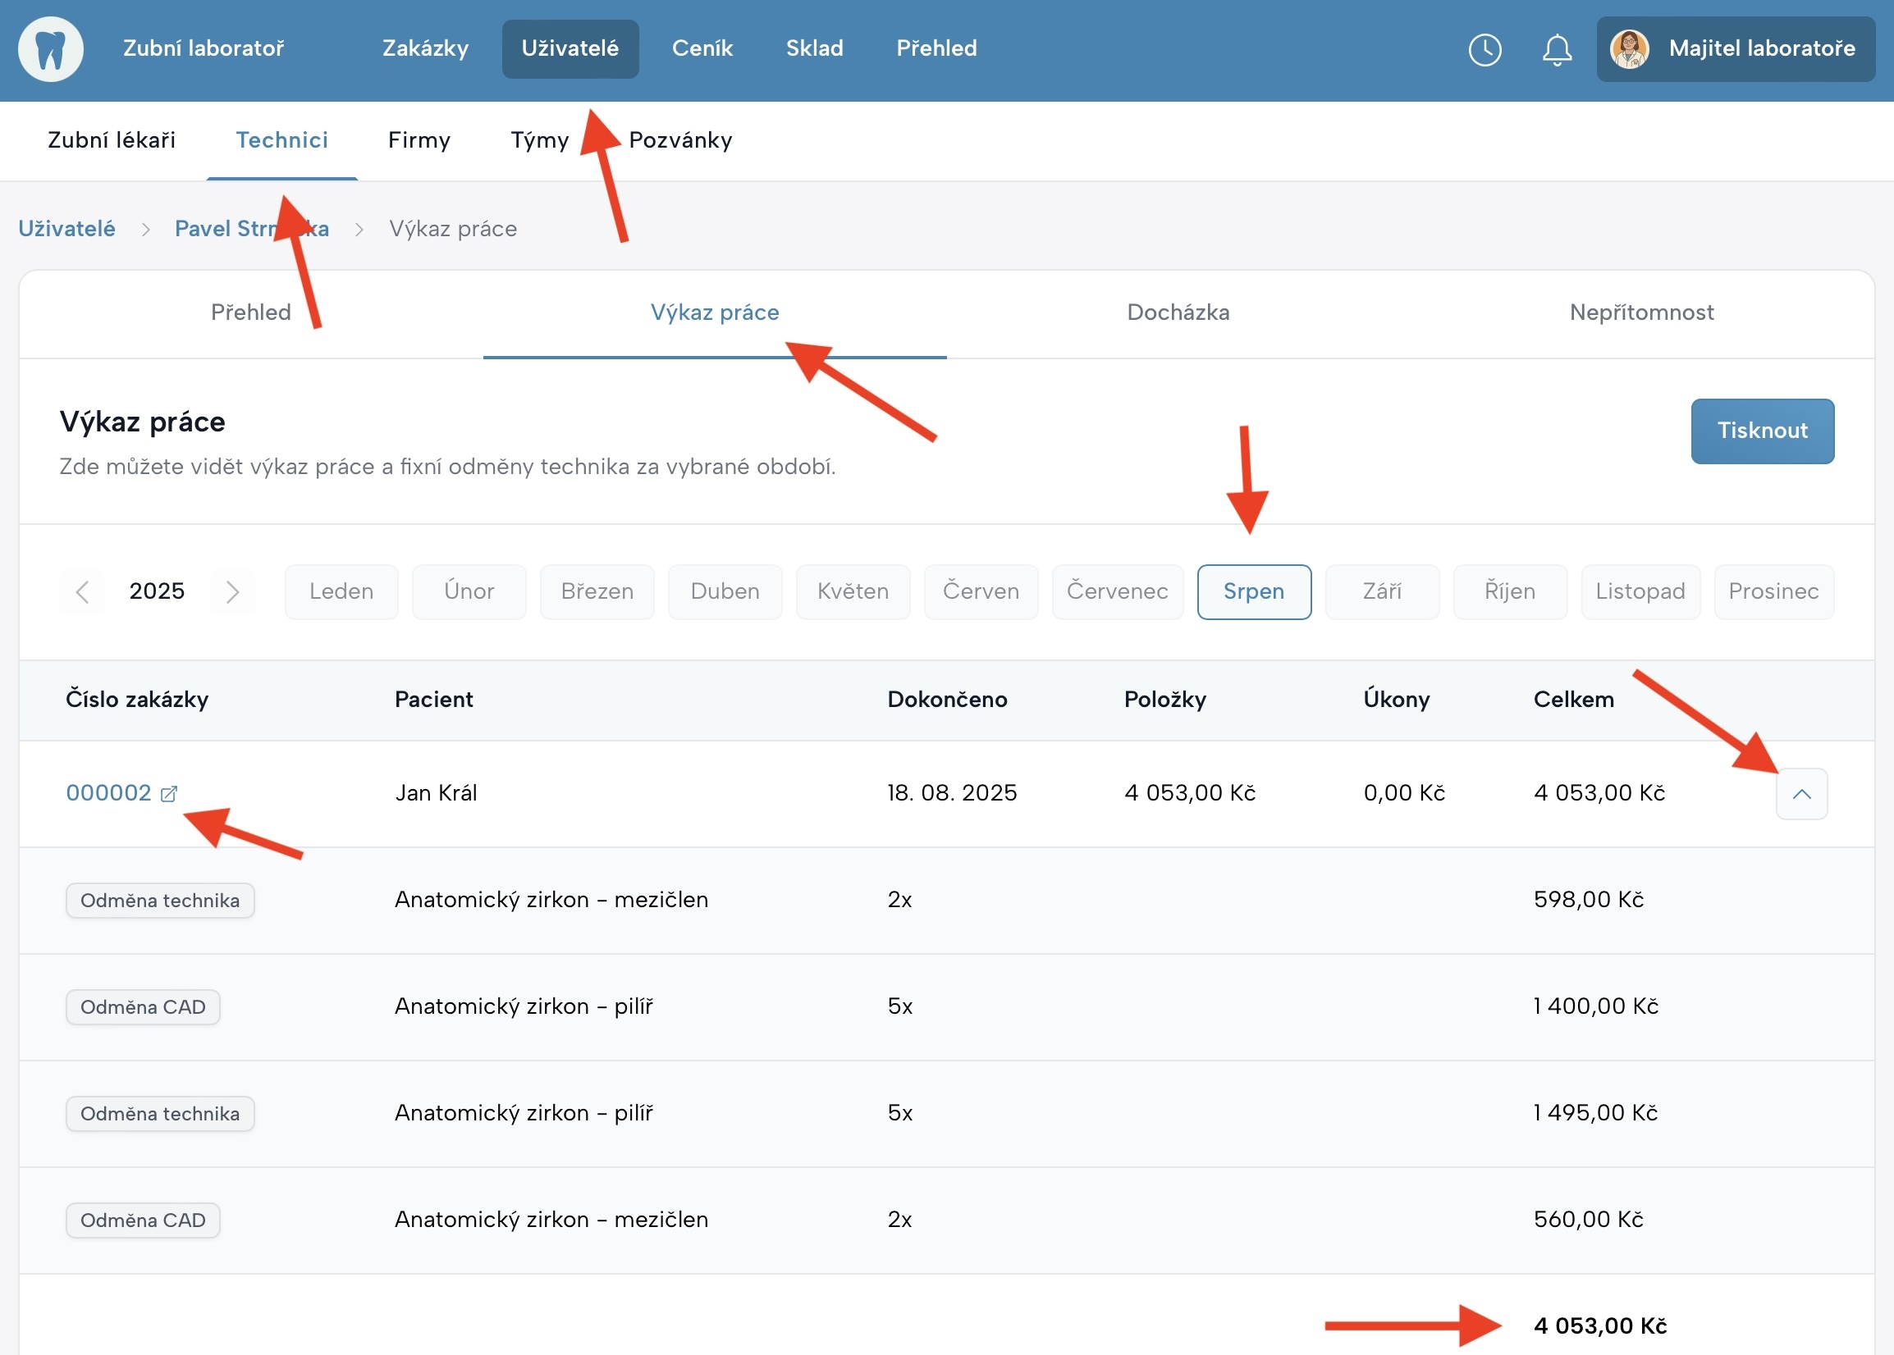Go to previous year arrow
The image size is (1894, 1355).
pyautogui.click(x=82, y=591)
